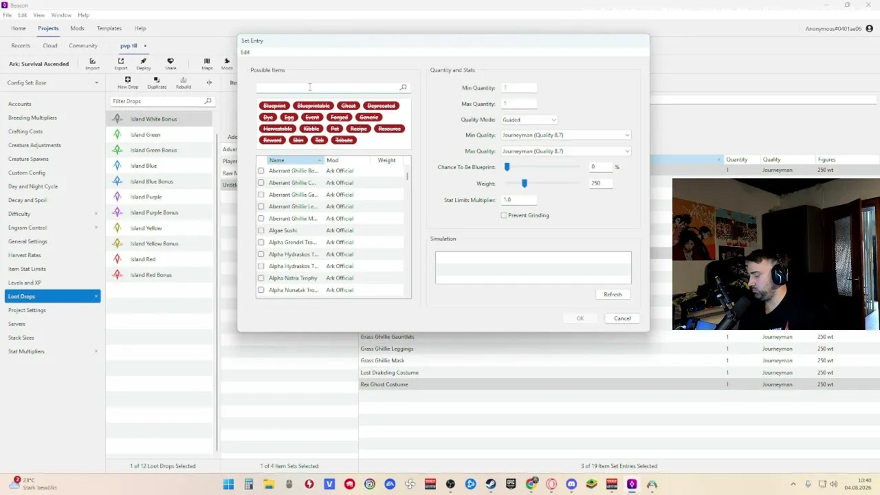Check the Aberrant Ghillie C... item
Screen dimensions: 880x495
coord(261,183)
